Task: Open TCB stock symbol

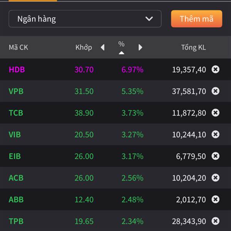Action: point(16,113)
